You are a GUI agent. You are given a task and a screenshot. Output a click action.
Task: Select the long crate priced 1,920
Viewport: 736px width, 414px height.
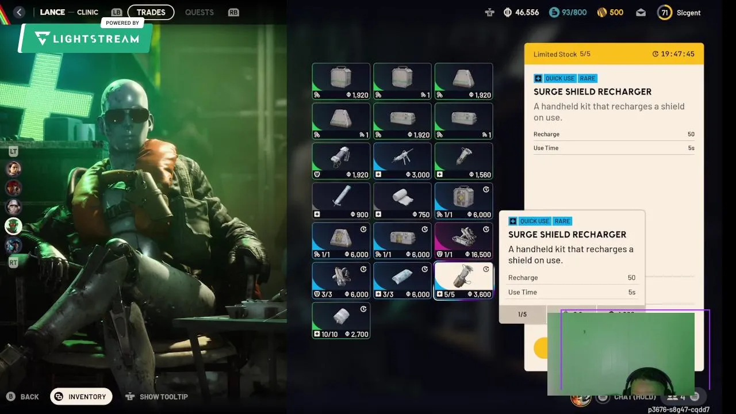click(x=402, y=121)
